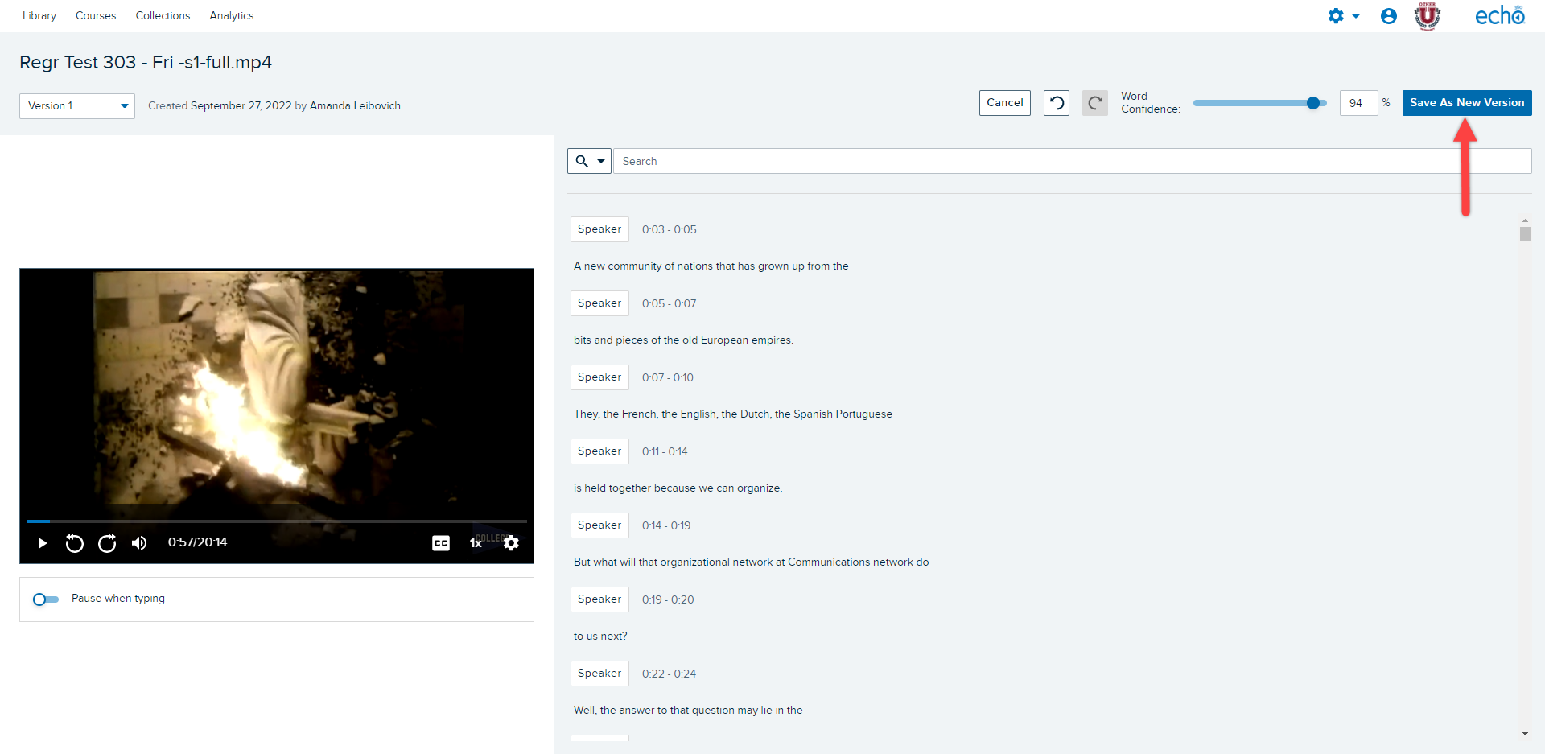
Task: Edit line "A new community of nations"
Action: point(711,266)
